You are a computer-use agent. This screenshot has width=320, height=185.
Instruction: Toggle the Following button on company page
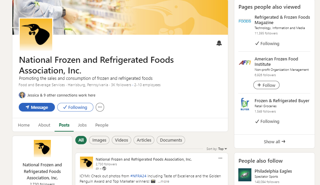pos(75,107)
